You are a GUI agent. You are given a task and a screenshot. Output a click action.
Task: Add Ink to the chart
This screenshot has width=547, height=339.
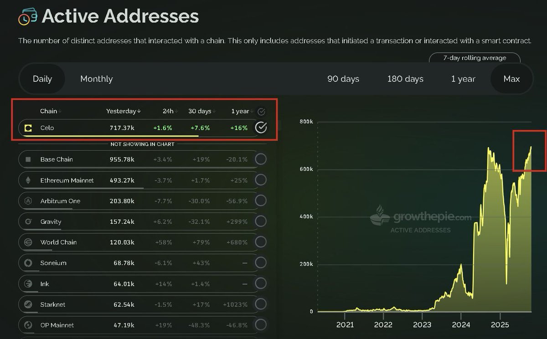point(261,284)
